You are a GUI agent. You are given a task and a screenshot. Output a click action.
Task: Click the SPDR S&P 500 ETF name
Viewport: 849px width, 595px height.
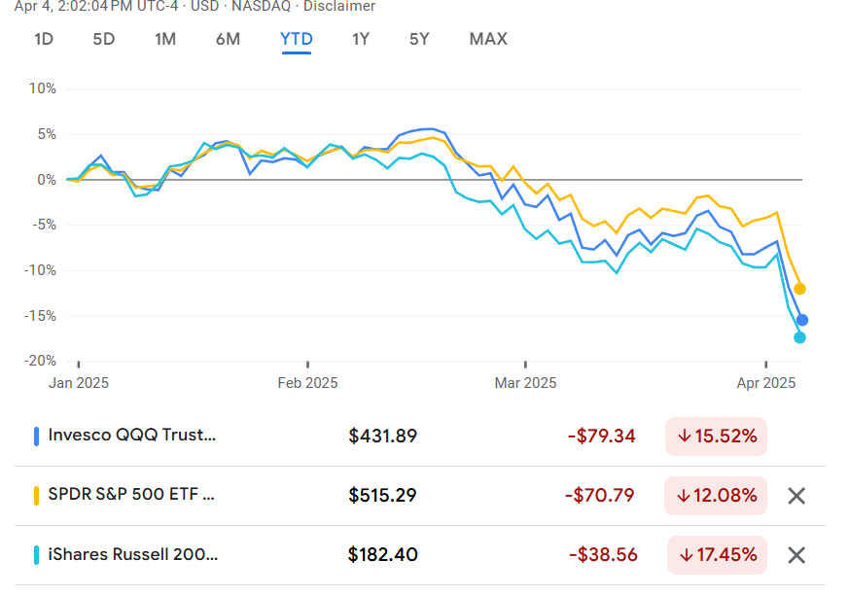(131, 494)
